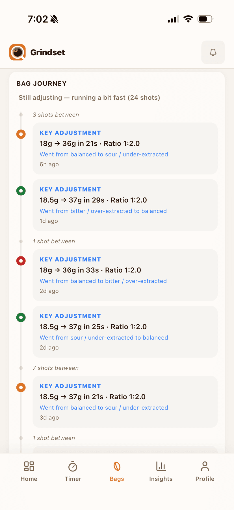The width and height of the screenshot is (234, 510).
Task: Expand the '1 shot between' row below 29s shot
Action: 54,241
